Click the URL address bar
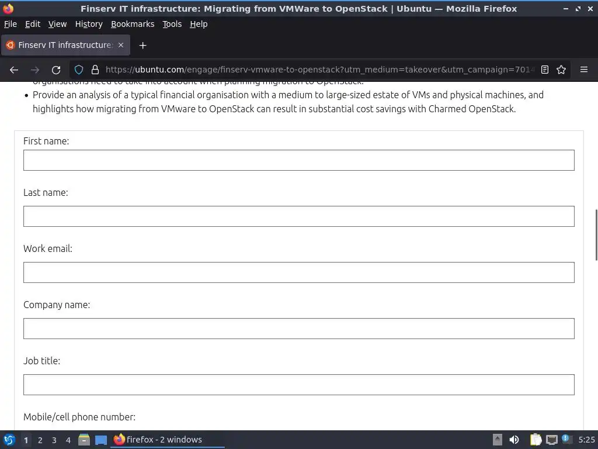This screenshot has height=449, width=598. 319,70
